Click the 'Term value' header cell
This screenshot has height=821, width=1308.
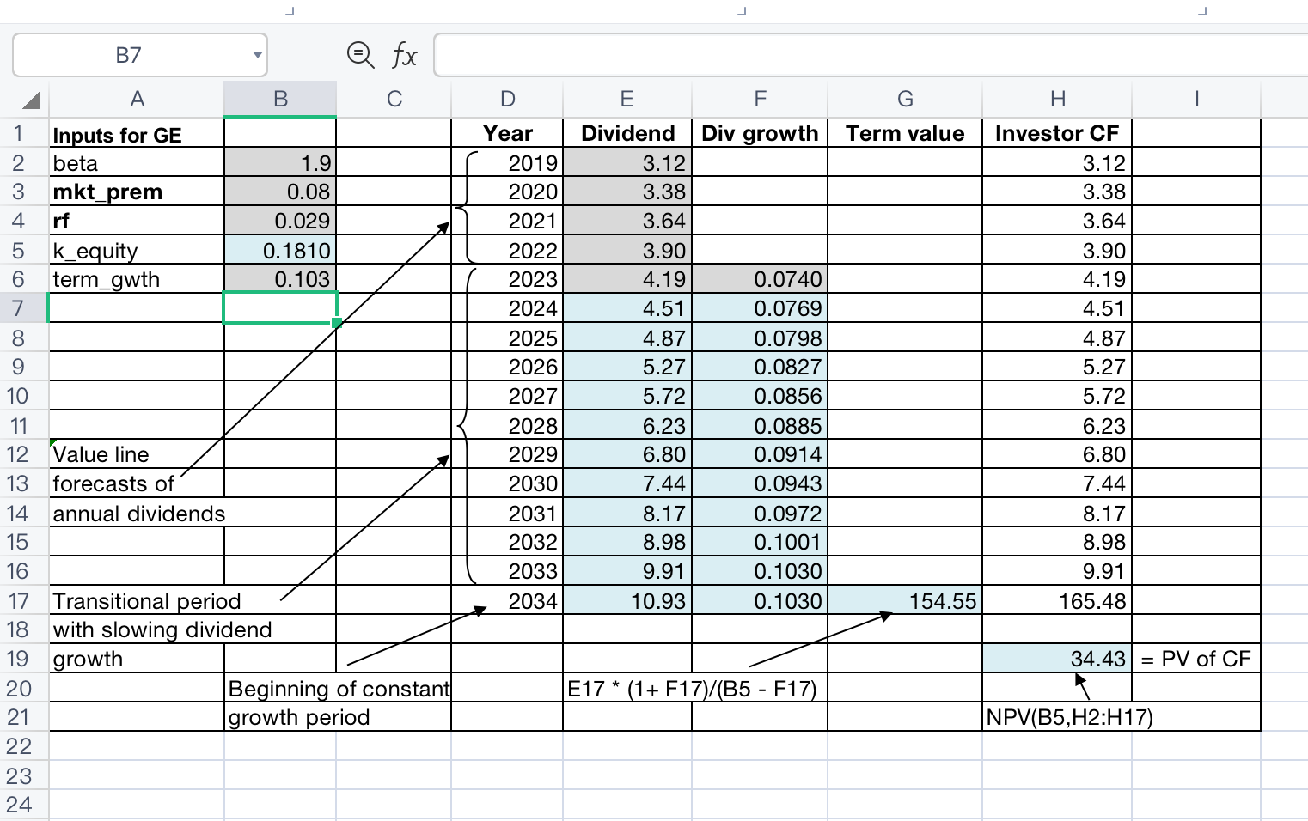tap(905, 134)
